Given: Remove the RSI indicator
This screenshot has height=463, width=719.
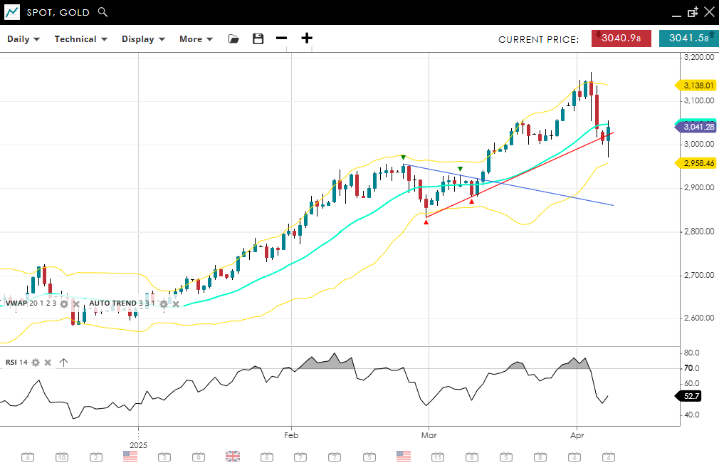Looking at the screenshot, I should pyautogui.click(x=48, y=363).
